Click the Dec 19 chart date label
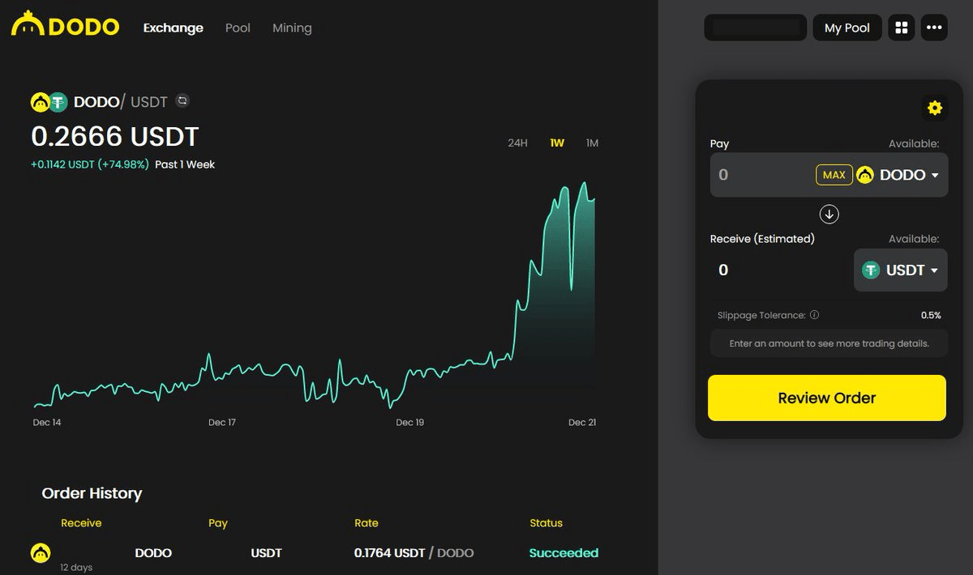Screen dimensions: 973x575 [x=409, y=423]
